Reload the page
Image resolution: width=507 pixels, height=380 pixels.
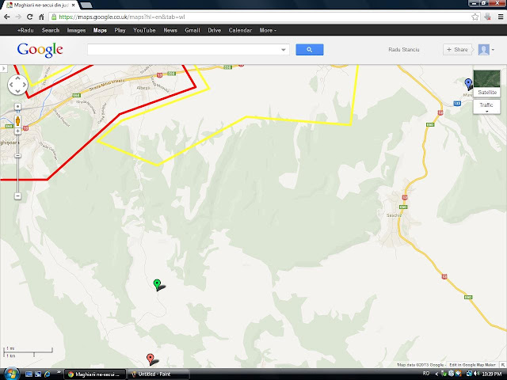click(30, 17)
